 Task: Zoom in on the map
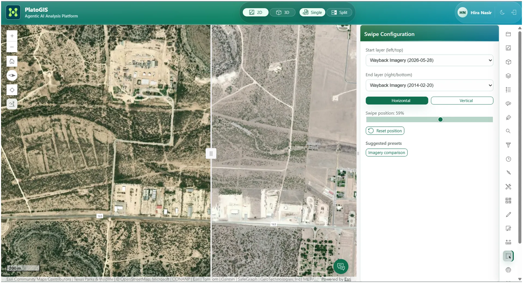12,36
